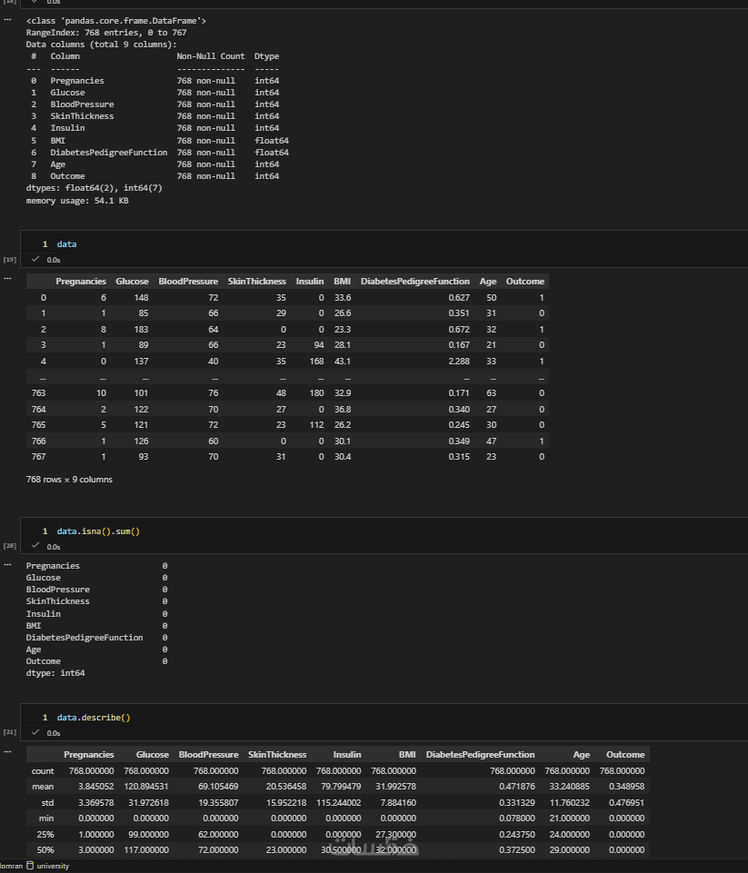
Task: Open output actions menu beside data preview table
Action: click(7, 277)
